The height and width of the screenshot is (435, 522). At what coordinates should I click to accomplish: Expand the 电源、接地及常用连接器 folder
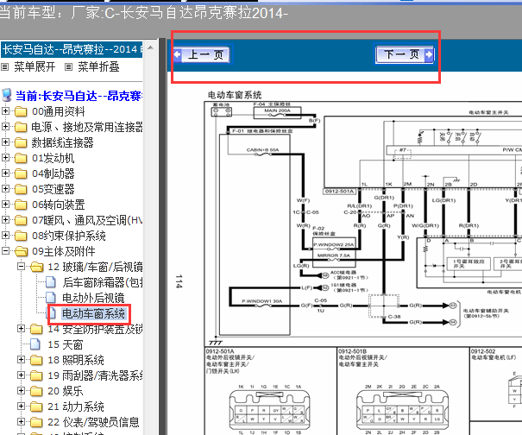click(5, 126)
